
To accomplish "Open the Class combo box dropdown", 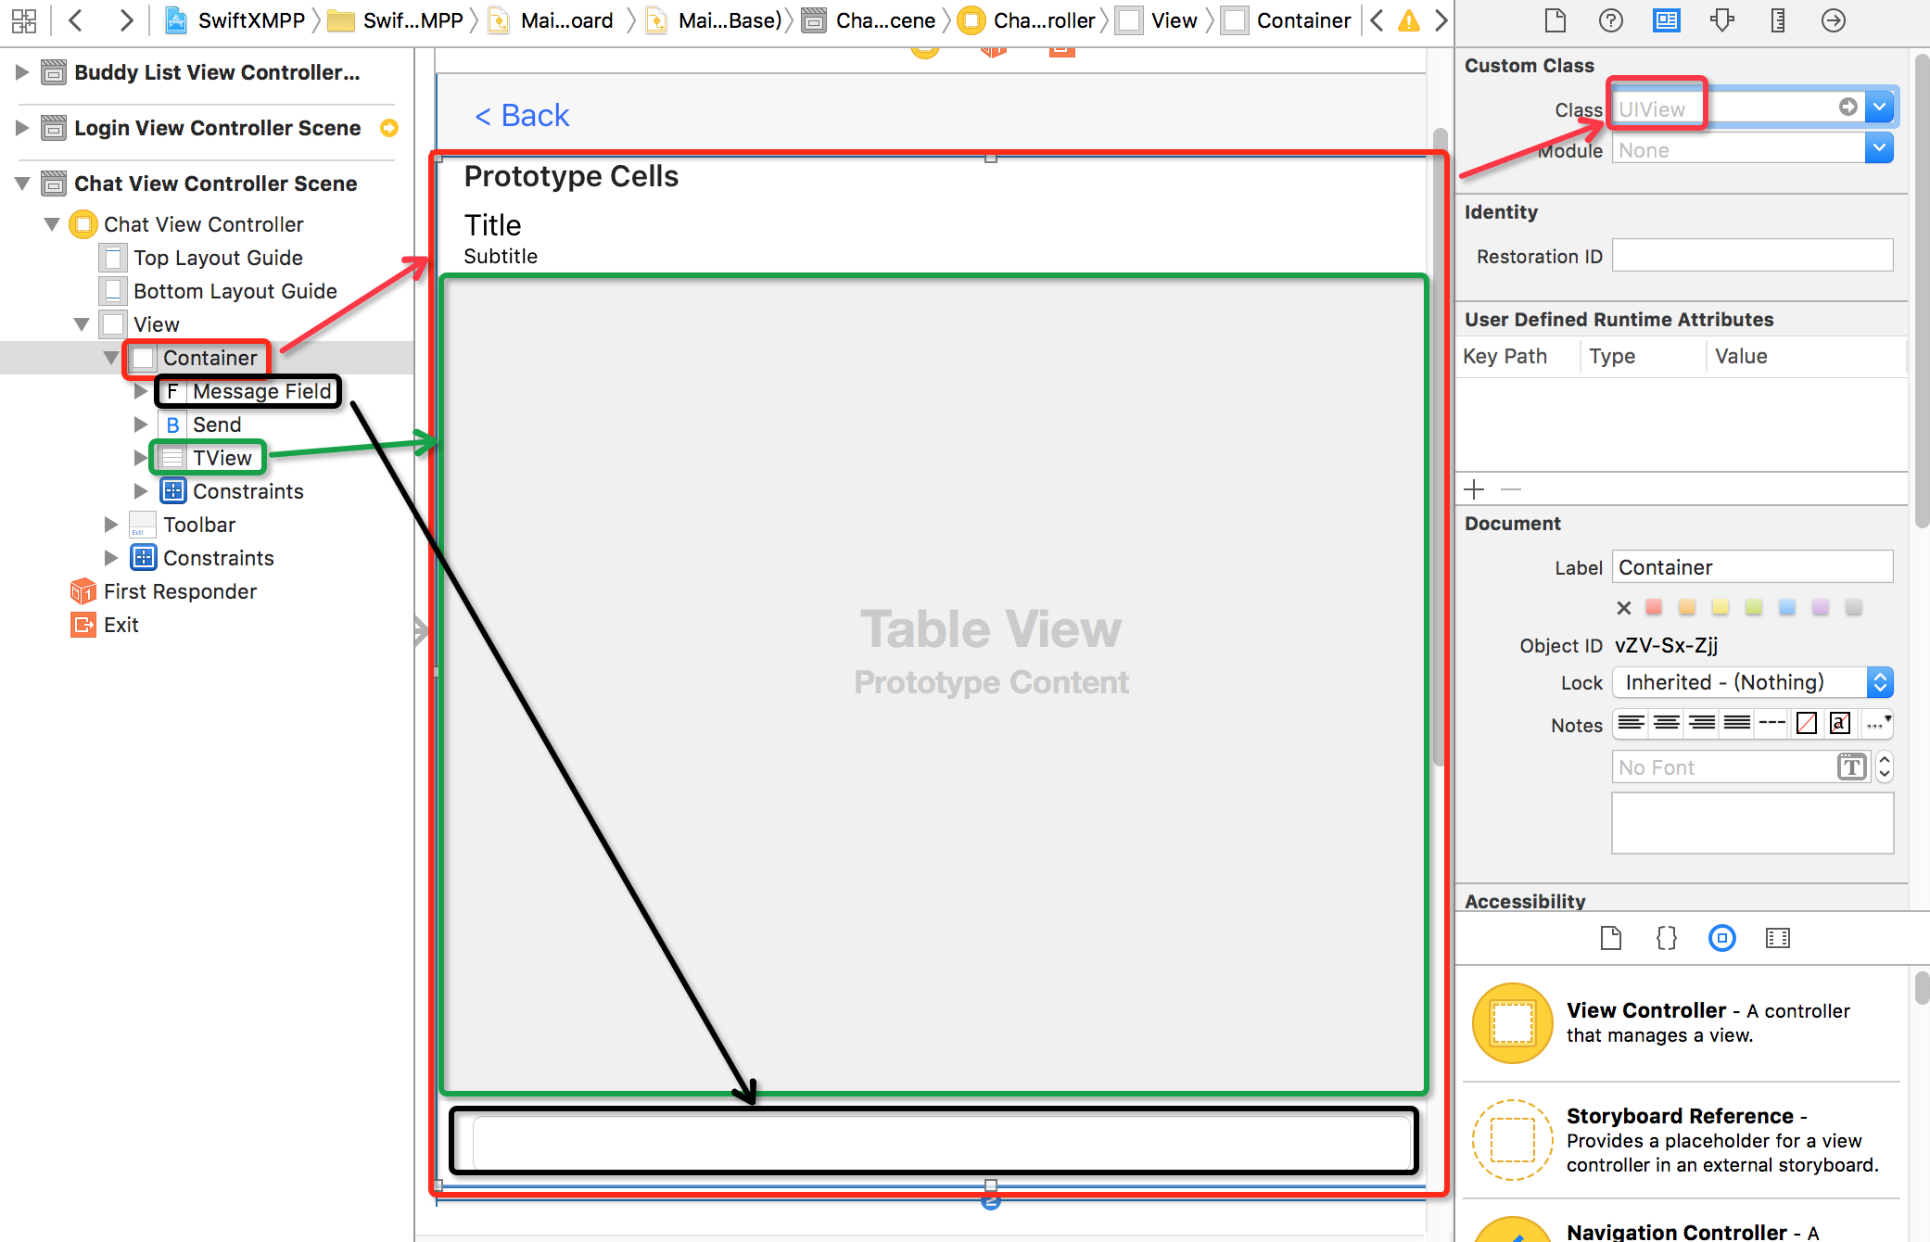I will coord(1879,108).
